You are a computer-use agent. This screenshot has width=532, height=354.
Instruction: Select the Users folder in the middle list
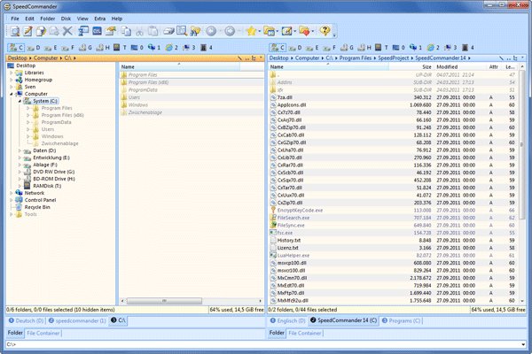pos(134,97)
